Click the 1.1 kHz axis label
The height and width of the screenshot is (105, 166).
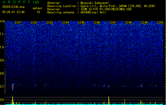[2, 34]
